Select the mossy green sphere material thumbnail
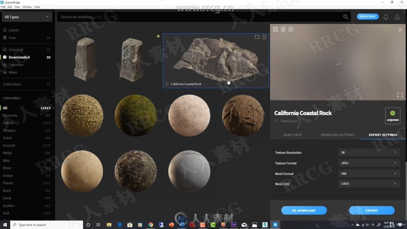This screenshot has width=407, height=229. coord(135,115)
